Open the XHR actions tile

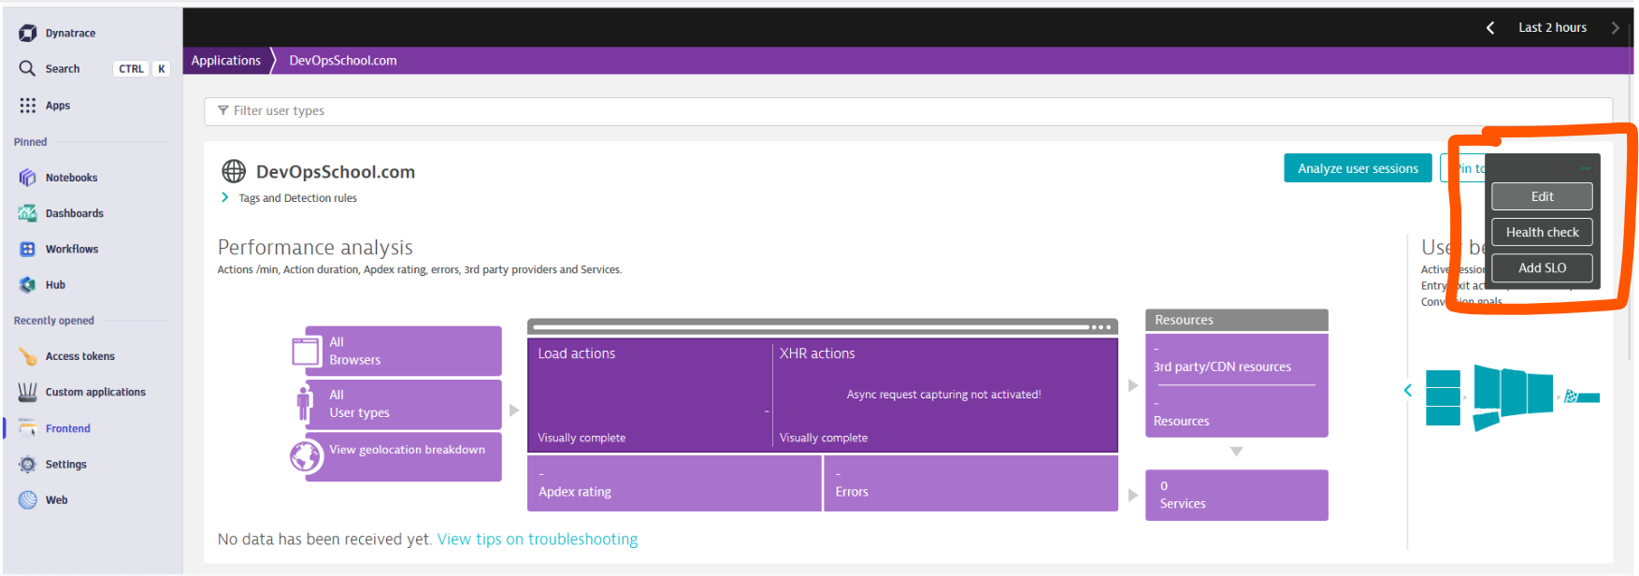(945, 395)
